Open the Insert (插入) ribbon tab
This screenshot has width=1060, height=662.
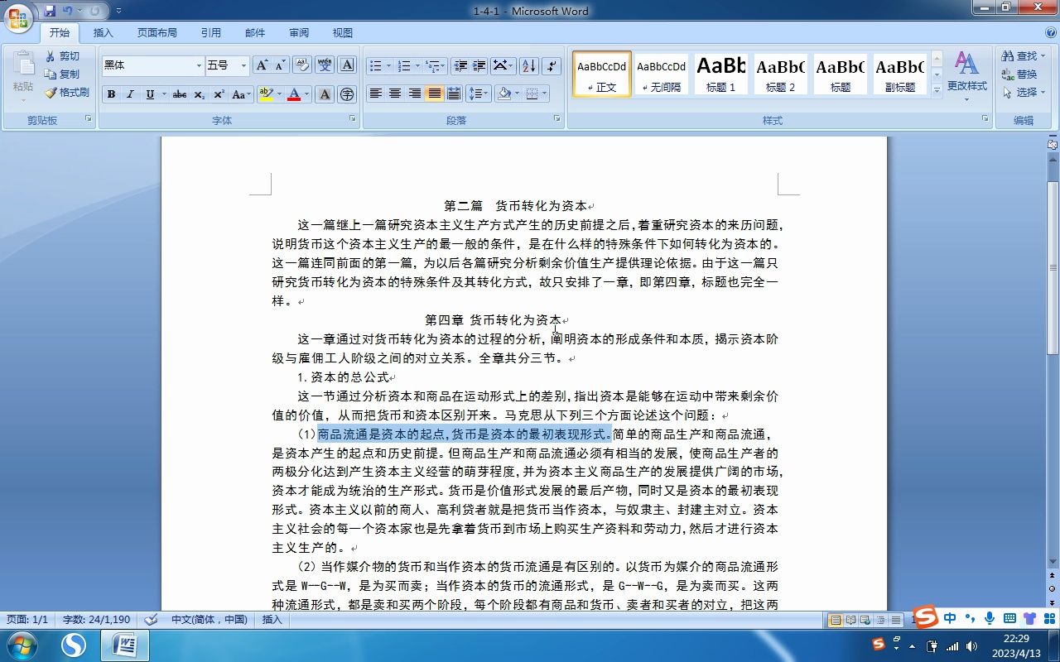(104, 33)
